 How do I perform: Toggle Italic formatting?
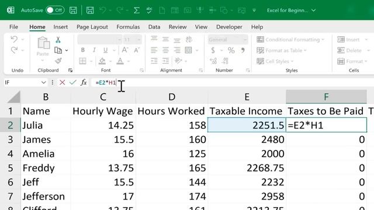[x=94, y=50]
